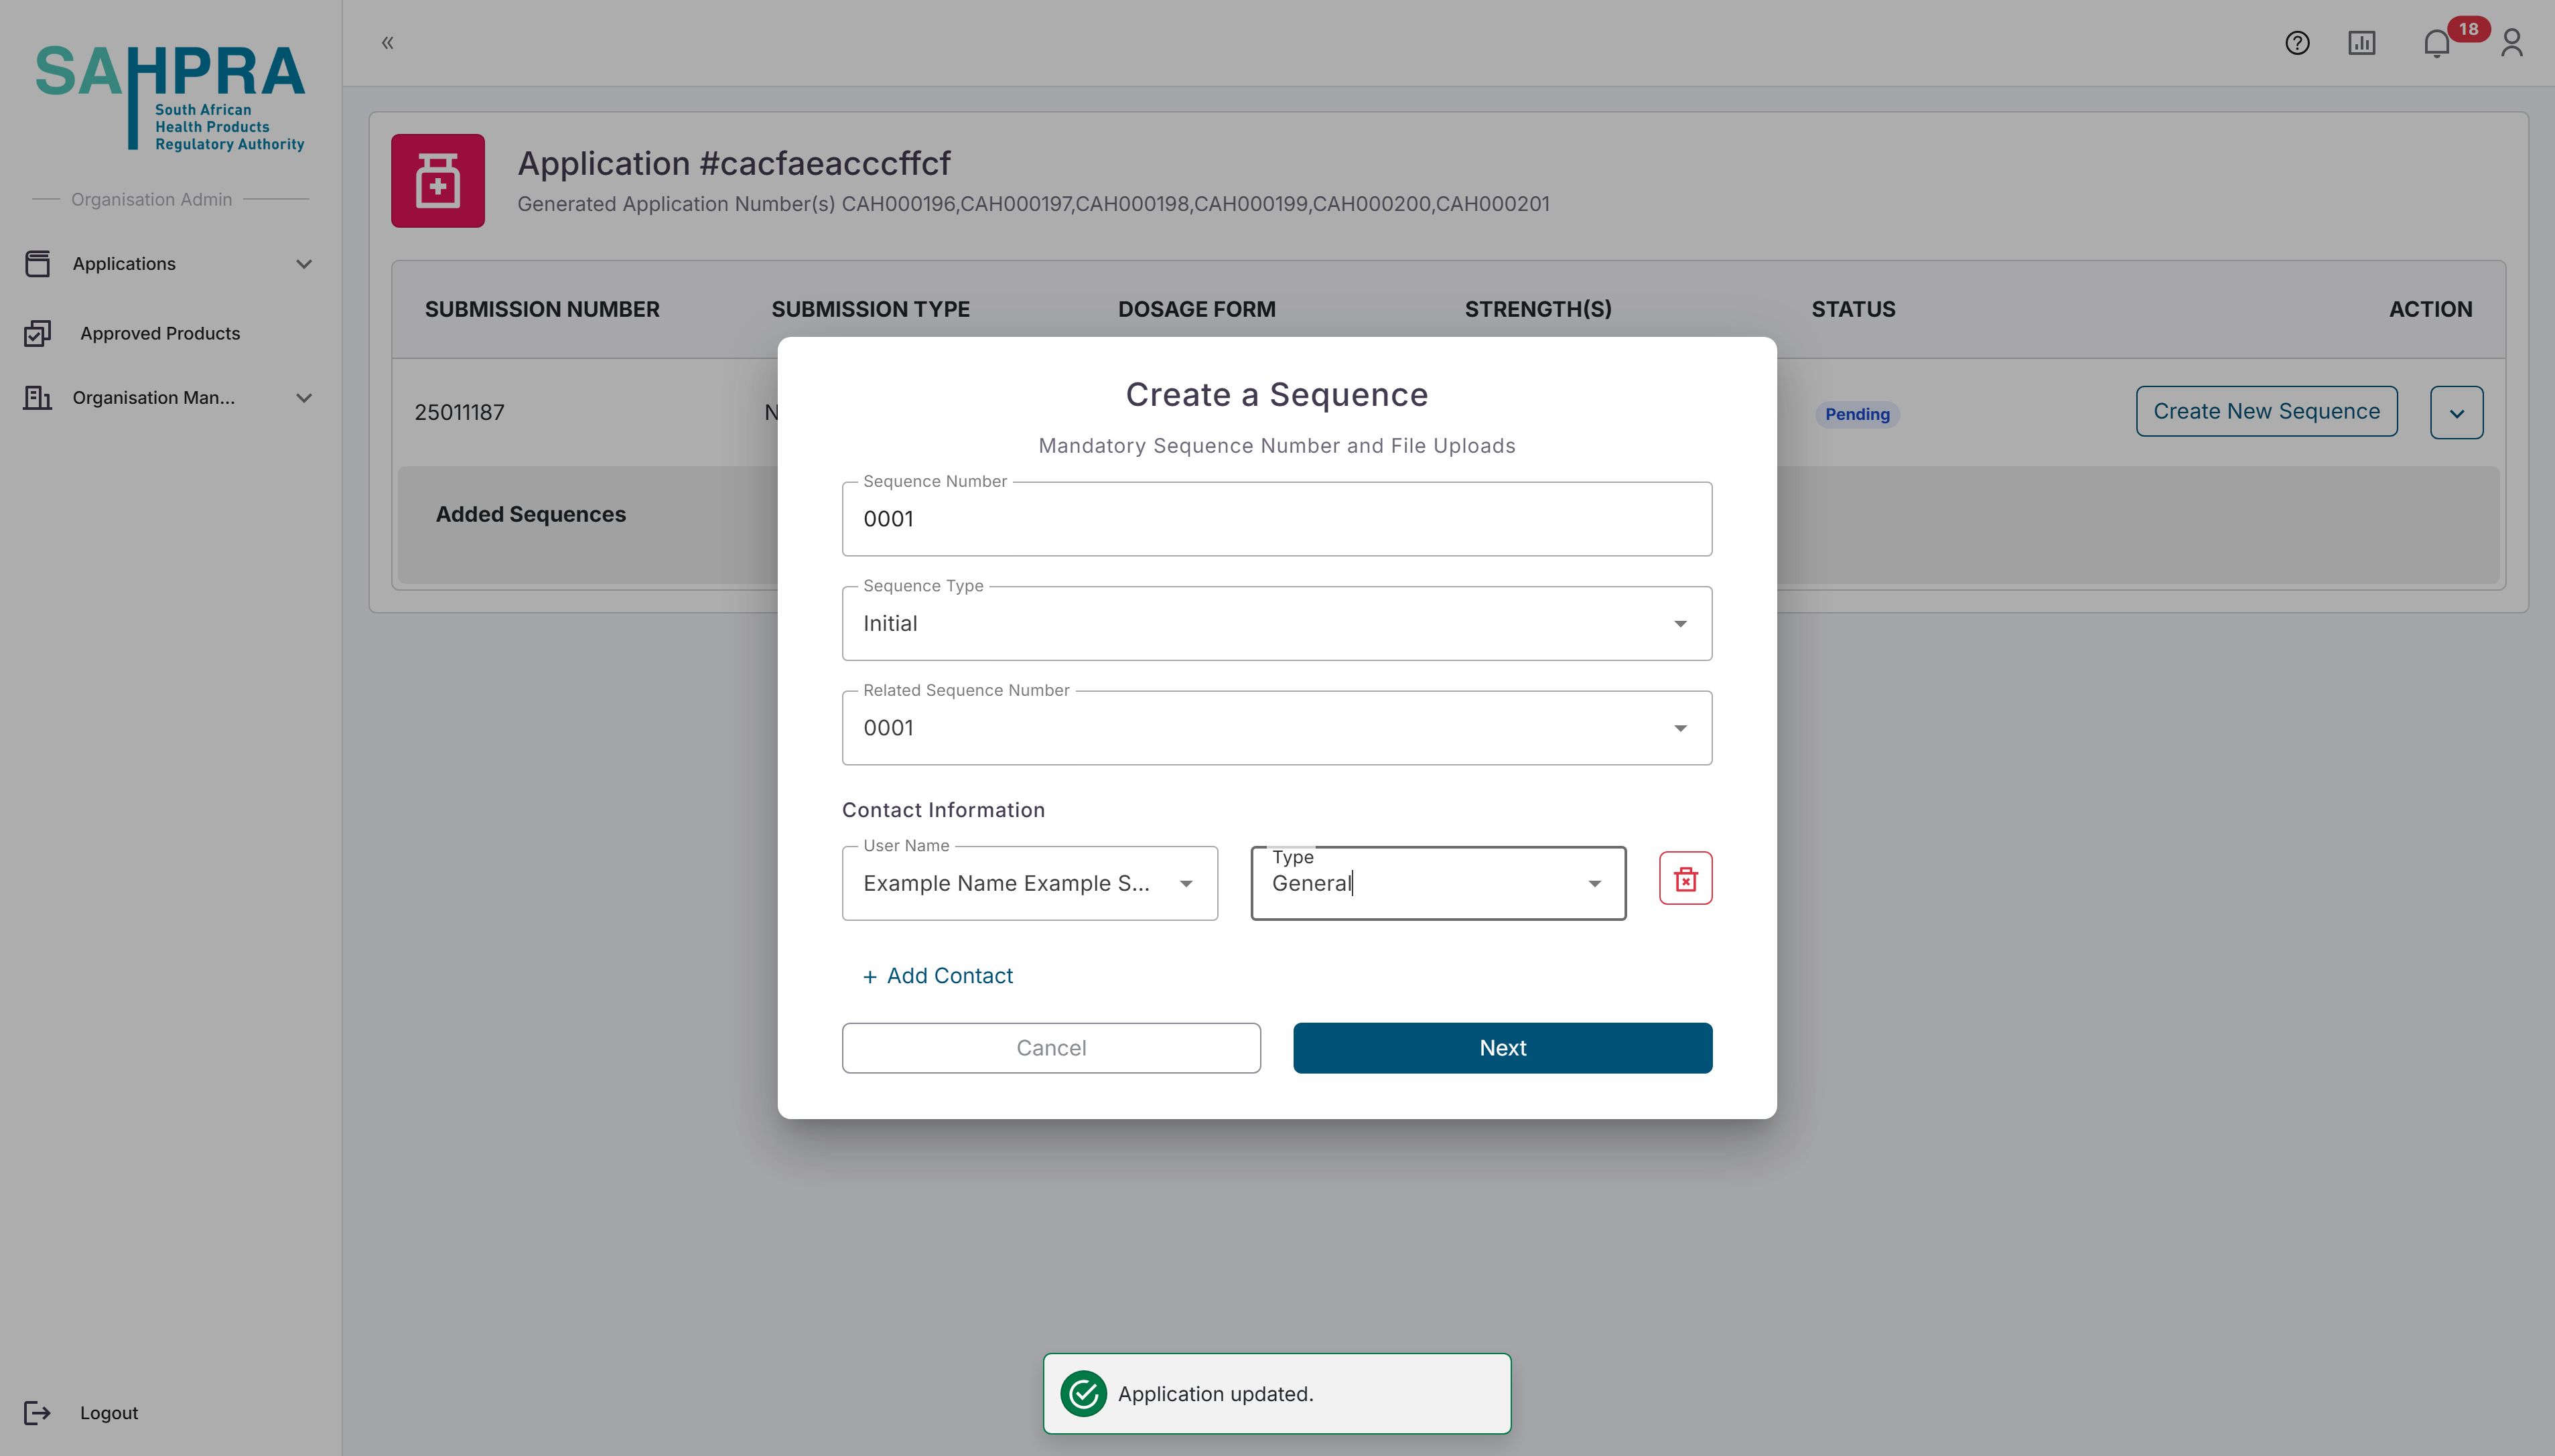Click the DOSAGE FORM column header
The width and height of the screenshot is (2555, 1456).
coord(1197,309)
